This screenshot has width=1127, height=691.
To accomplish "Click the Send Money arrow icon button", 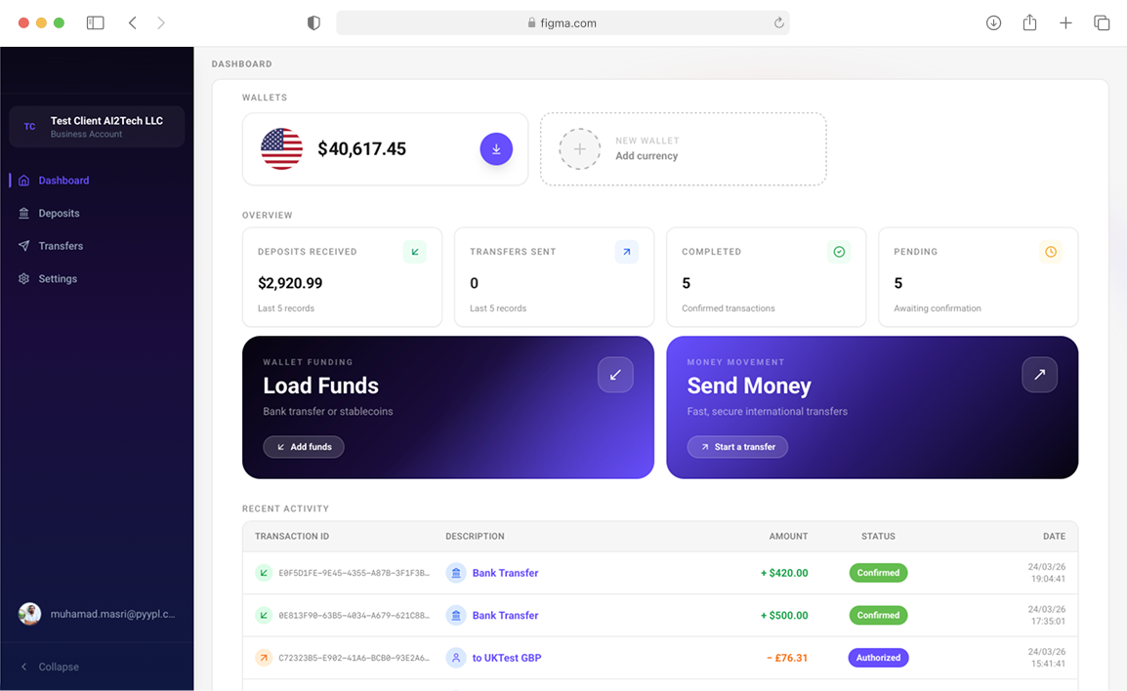I will point(1039,374).
